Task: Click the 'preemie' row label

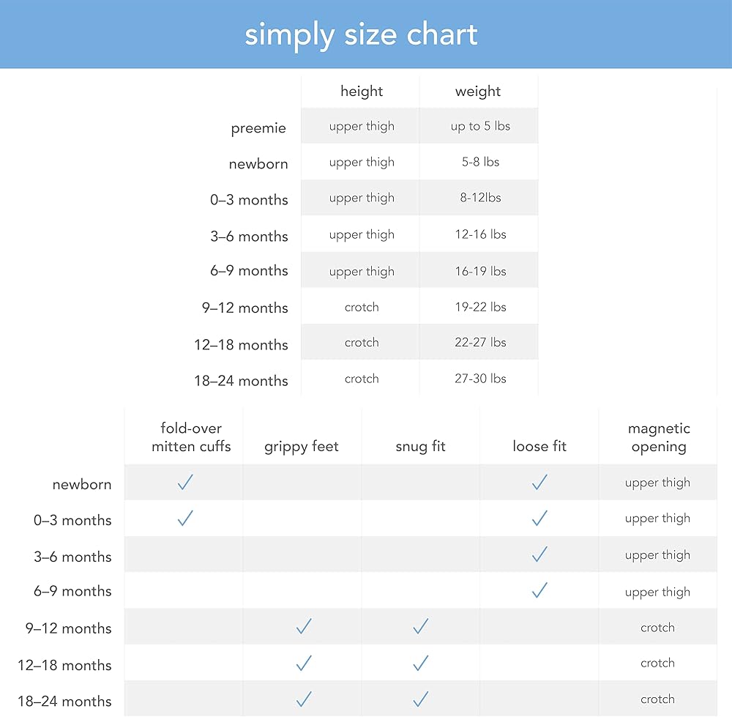Action: tap(258, 129)
